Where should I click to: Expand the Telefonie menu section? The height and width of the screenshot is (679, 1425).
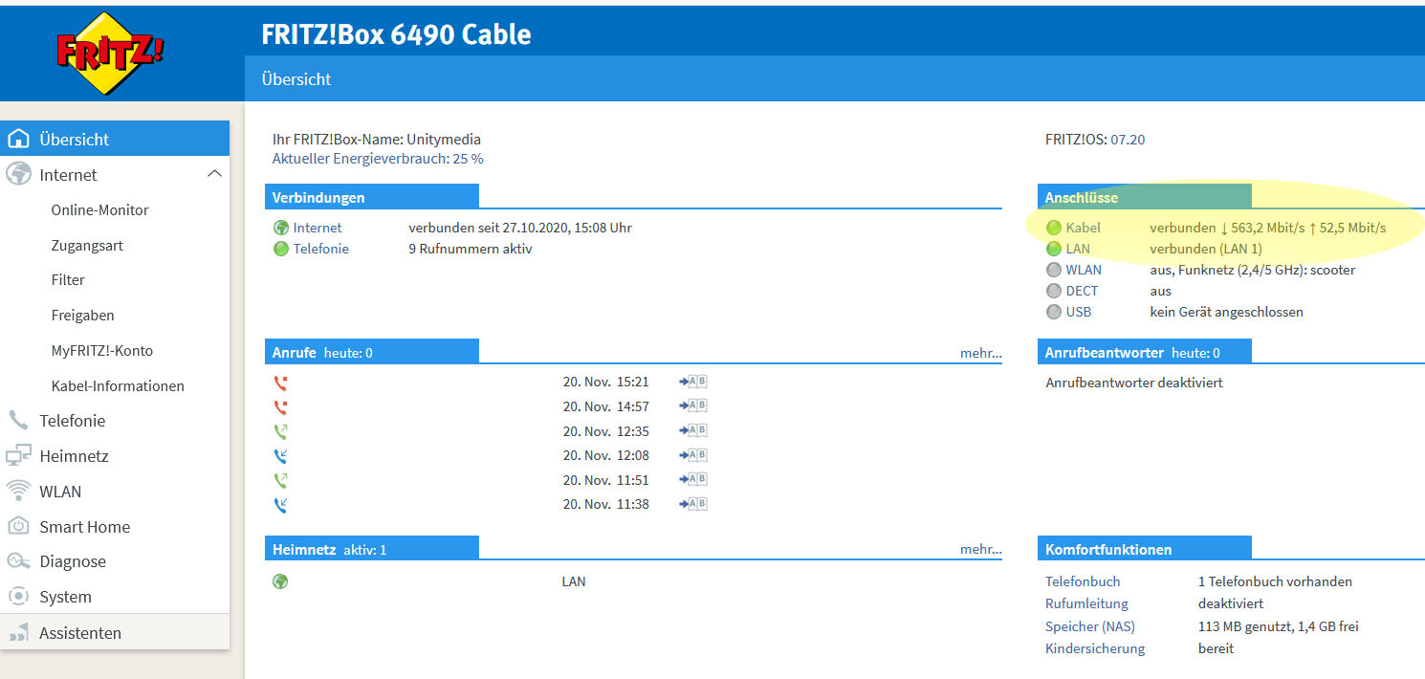pos(72,421)
